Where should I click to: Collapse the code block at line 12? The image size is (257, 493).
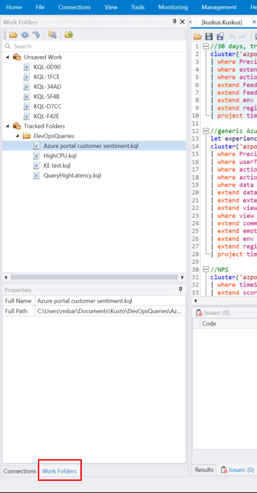pyautogui.click(x=206, y=131)
